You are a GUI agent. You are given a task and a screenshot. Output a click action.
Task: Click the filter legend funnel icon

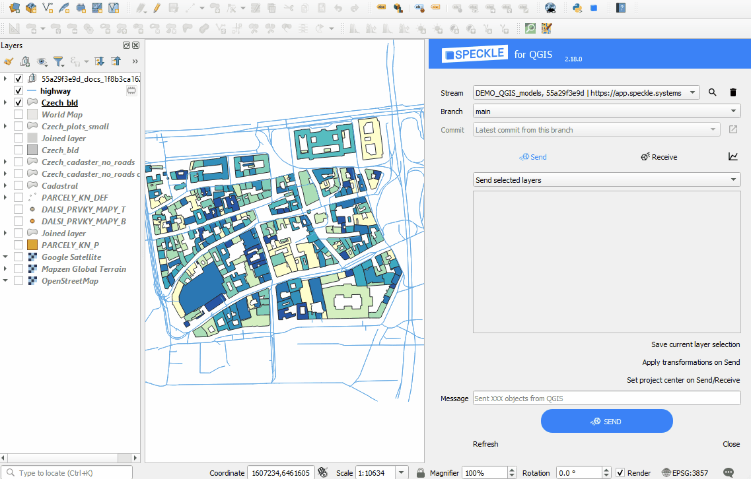(59, 61)
